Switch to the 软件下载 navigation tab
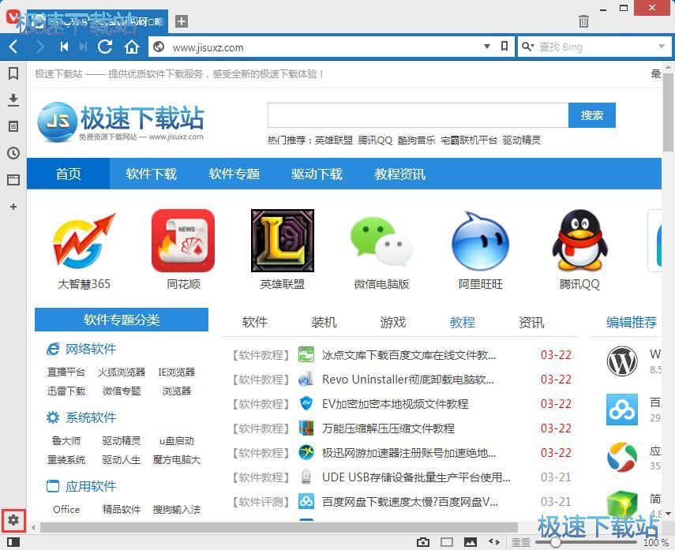 coord(151,174)
